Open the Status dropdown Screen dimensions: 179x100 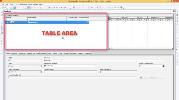point(40,66)
